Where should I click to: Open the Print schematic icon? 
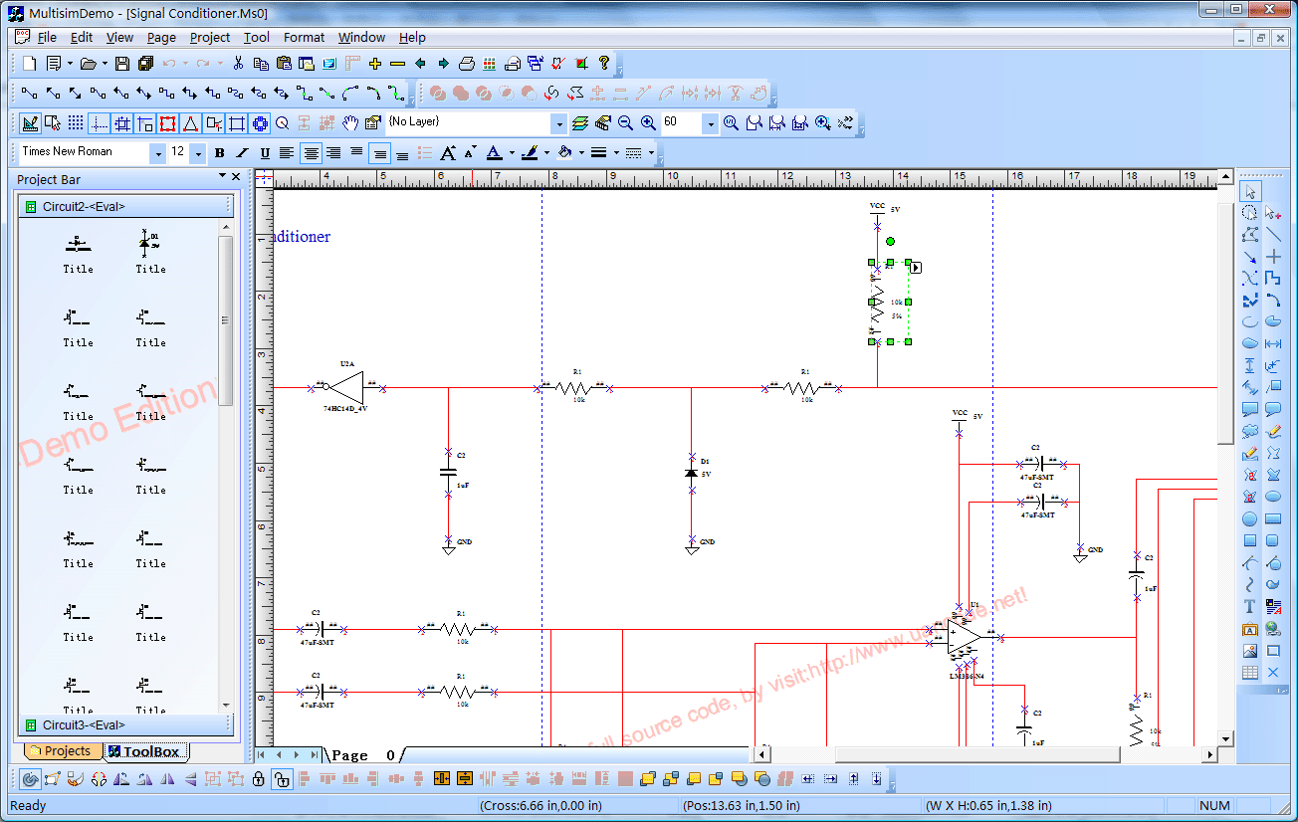tap(467, 63)
